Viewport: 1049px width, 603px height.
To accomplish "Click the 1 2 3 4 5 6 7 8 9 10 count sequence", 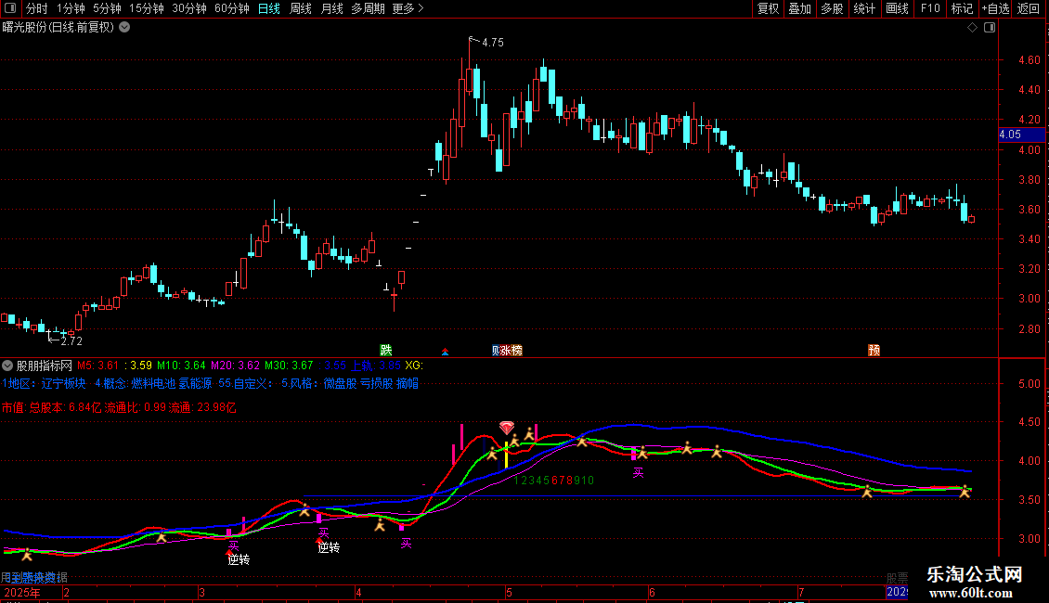I will 554,480.
